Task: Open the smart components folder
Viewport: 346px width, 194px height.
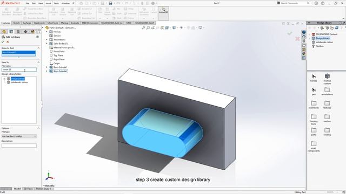Action: 314,146
